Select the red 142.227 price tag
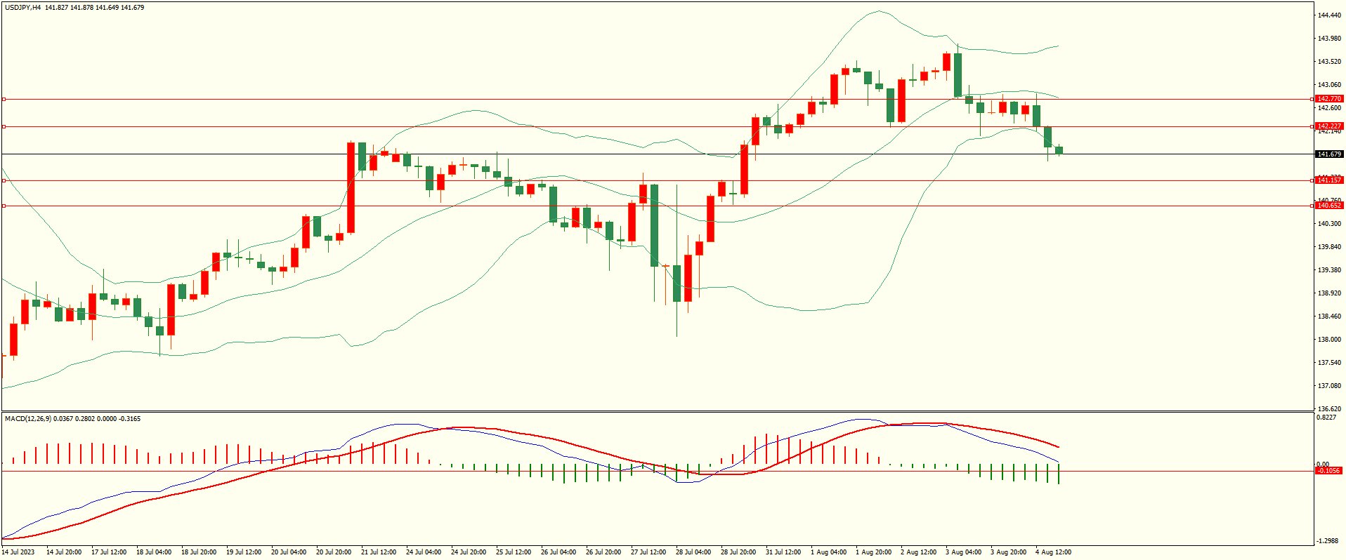Image resolution: width=1346 pixels, height=560 pixels. tap(1329, 126)
